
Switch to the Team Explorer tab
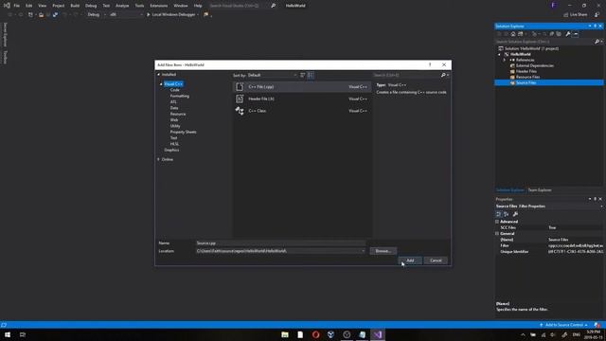coord(540,190)
